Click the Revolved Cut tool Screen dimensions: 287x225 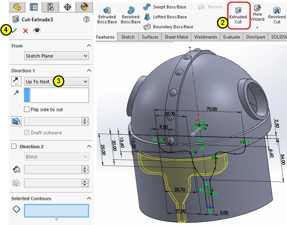tap(277, 15)
